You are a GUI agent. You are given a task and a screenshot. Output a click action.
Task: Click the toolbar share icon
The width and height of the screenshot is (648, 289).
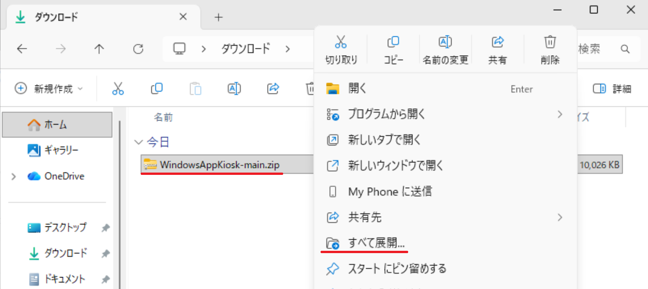273,88
